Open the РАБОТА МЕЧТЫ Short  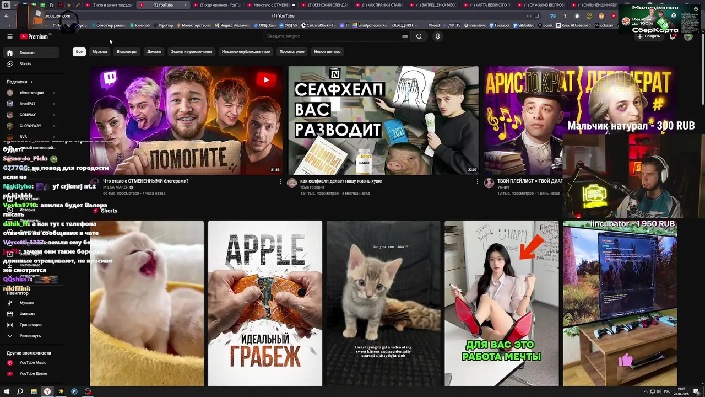click(502, 303)
